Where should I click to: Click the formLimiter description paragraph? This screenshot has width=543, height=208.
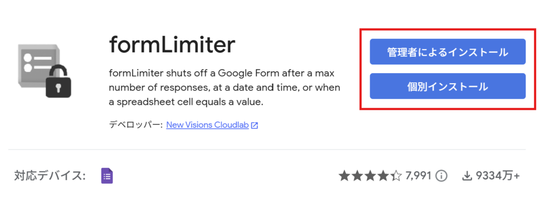click(x=224, y=88)
